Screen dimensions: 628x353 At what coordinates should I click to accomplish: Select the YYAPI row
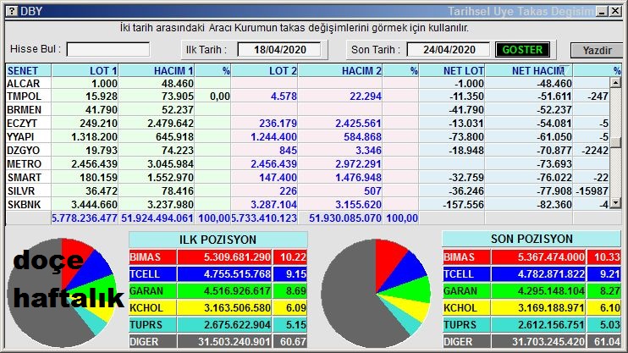pyautogui.click(x=307, y=137)
